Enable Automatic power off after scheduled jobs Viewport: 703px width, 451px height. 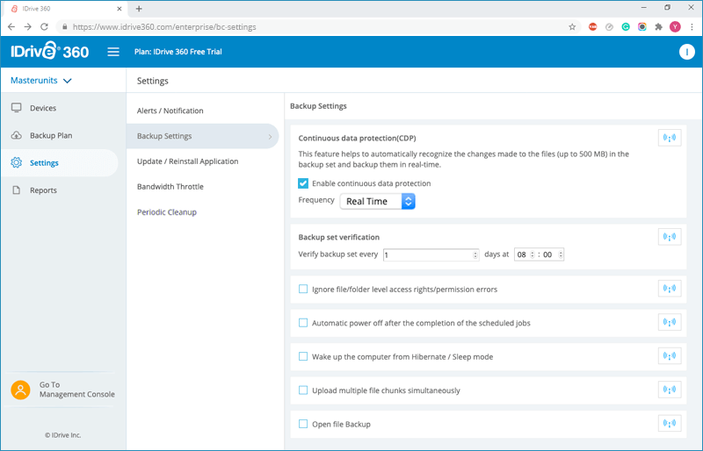point(303,323)
